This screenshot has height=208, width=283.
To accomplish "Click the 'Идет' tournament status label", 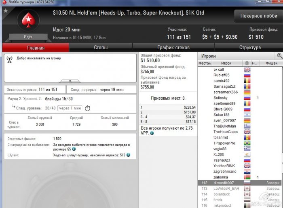I will pyautogui.click(x=28, y=37).
